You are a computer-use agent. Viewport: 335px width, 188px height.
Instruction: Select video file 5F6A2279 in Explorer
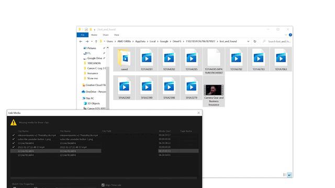[192, 88]
